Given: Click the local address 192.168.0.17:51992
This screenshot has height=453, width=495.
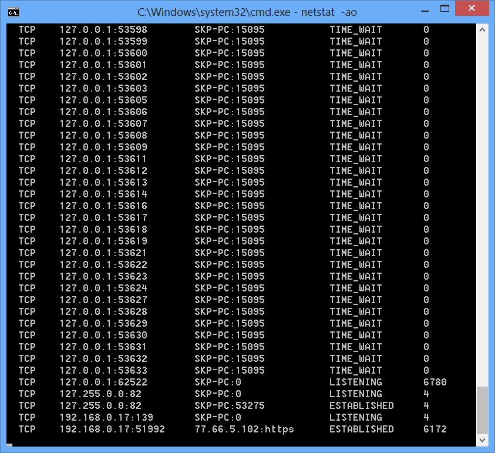Looking at the screenshot, I should [x=112, y=429].
